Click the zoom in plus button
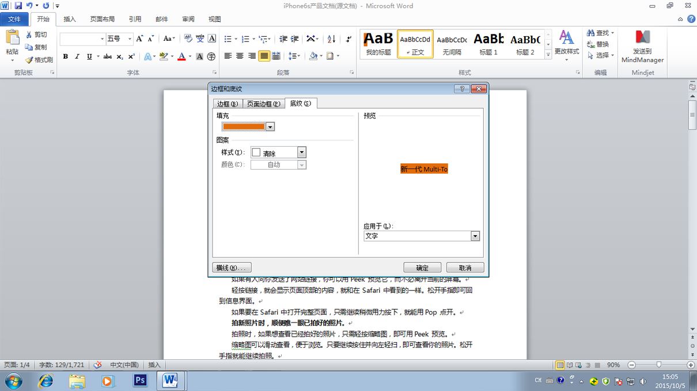The height and width of the screenshot is (391, 697). click(x=690, y=365)
